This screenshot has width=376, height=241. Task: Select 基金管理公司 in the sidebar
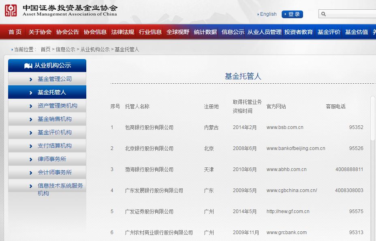click(47, 79)
